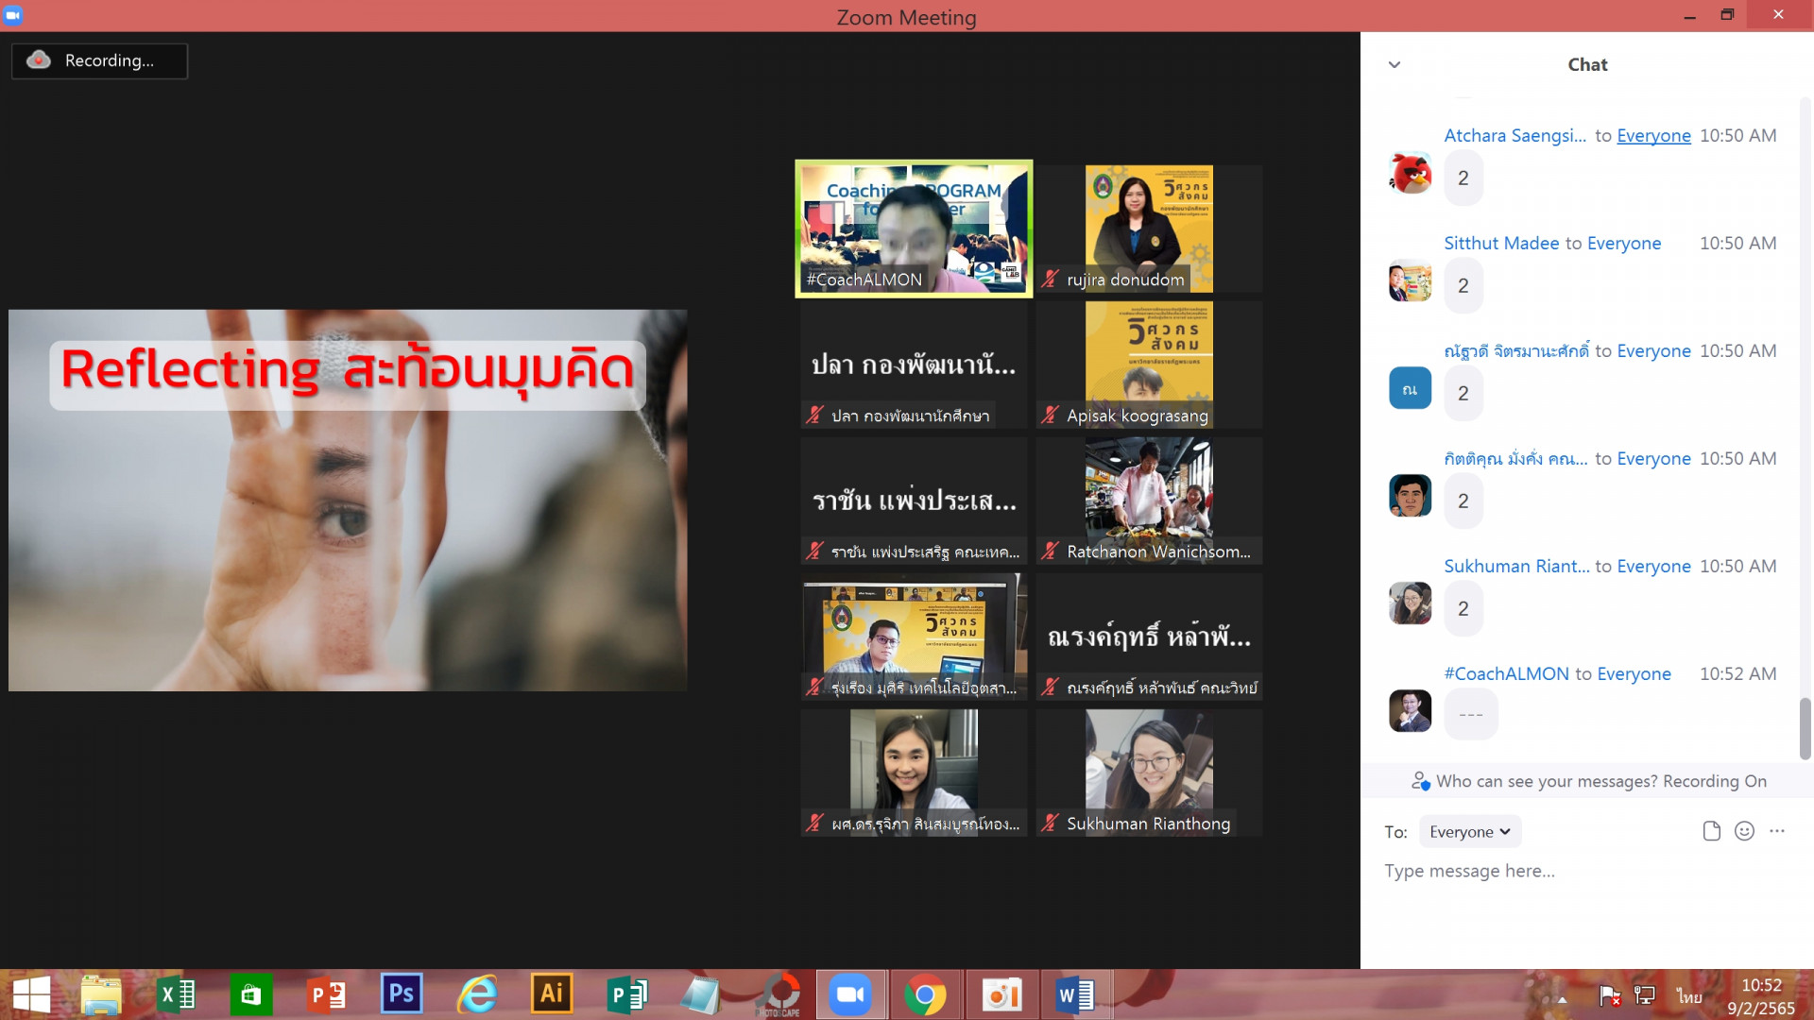Image resolution: width=1814 pixels, height=1020 pixels.
Task: Select the ณรงค์ฤทธิ์ หล้าพันธ์ participant tile
Action: click(x=1149, y=637)
